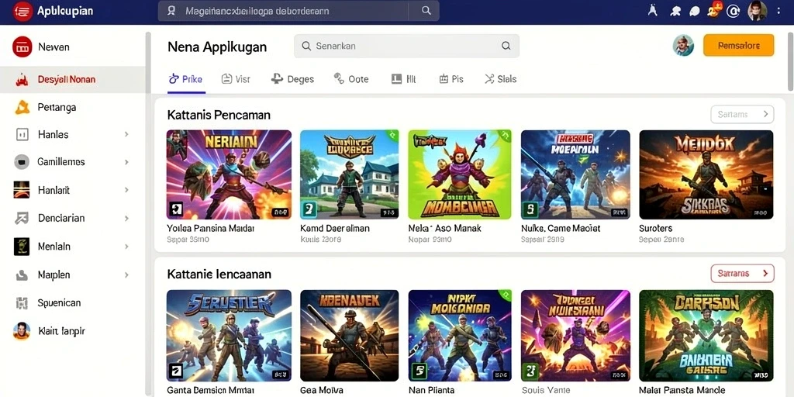The height and width of the screenshot is (397, 794).
Task: Switch to the Hit tab
Action: 404,79
